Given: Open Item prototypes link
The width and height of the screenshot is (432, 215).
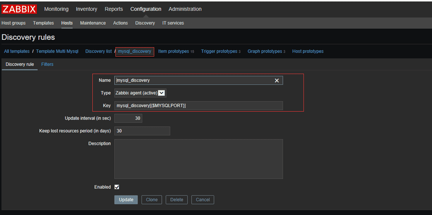Looking at the screenshot, I should pyautogui.click(x=173, y=51).
